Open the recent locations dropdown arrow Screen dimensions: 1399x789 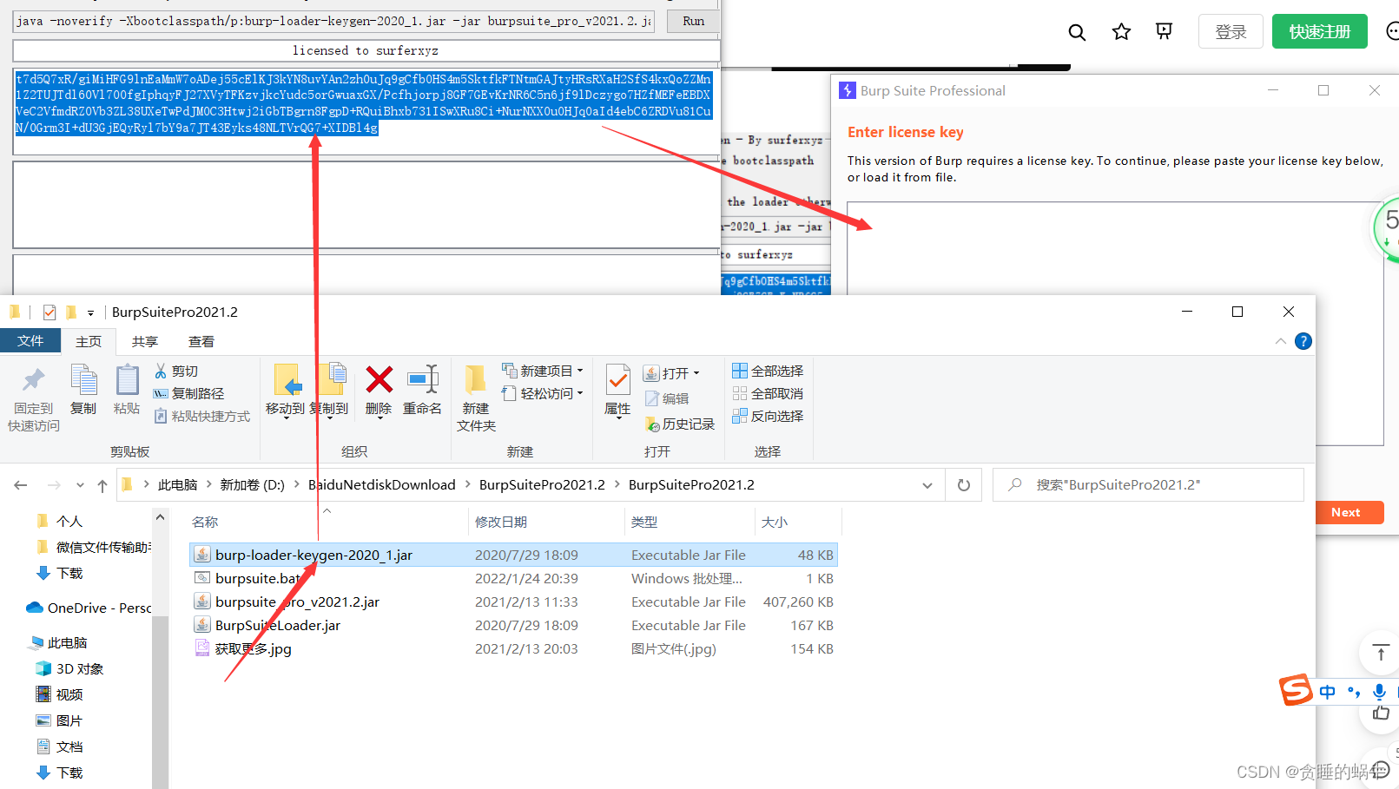[x=80, y=485]
